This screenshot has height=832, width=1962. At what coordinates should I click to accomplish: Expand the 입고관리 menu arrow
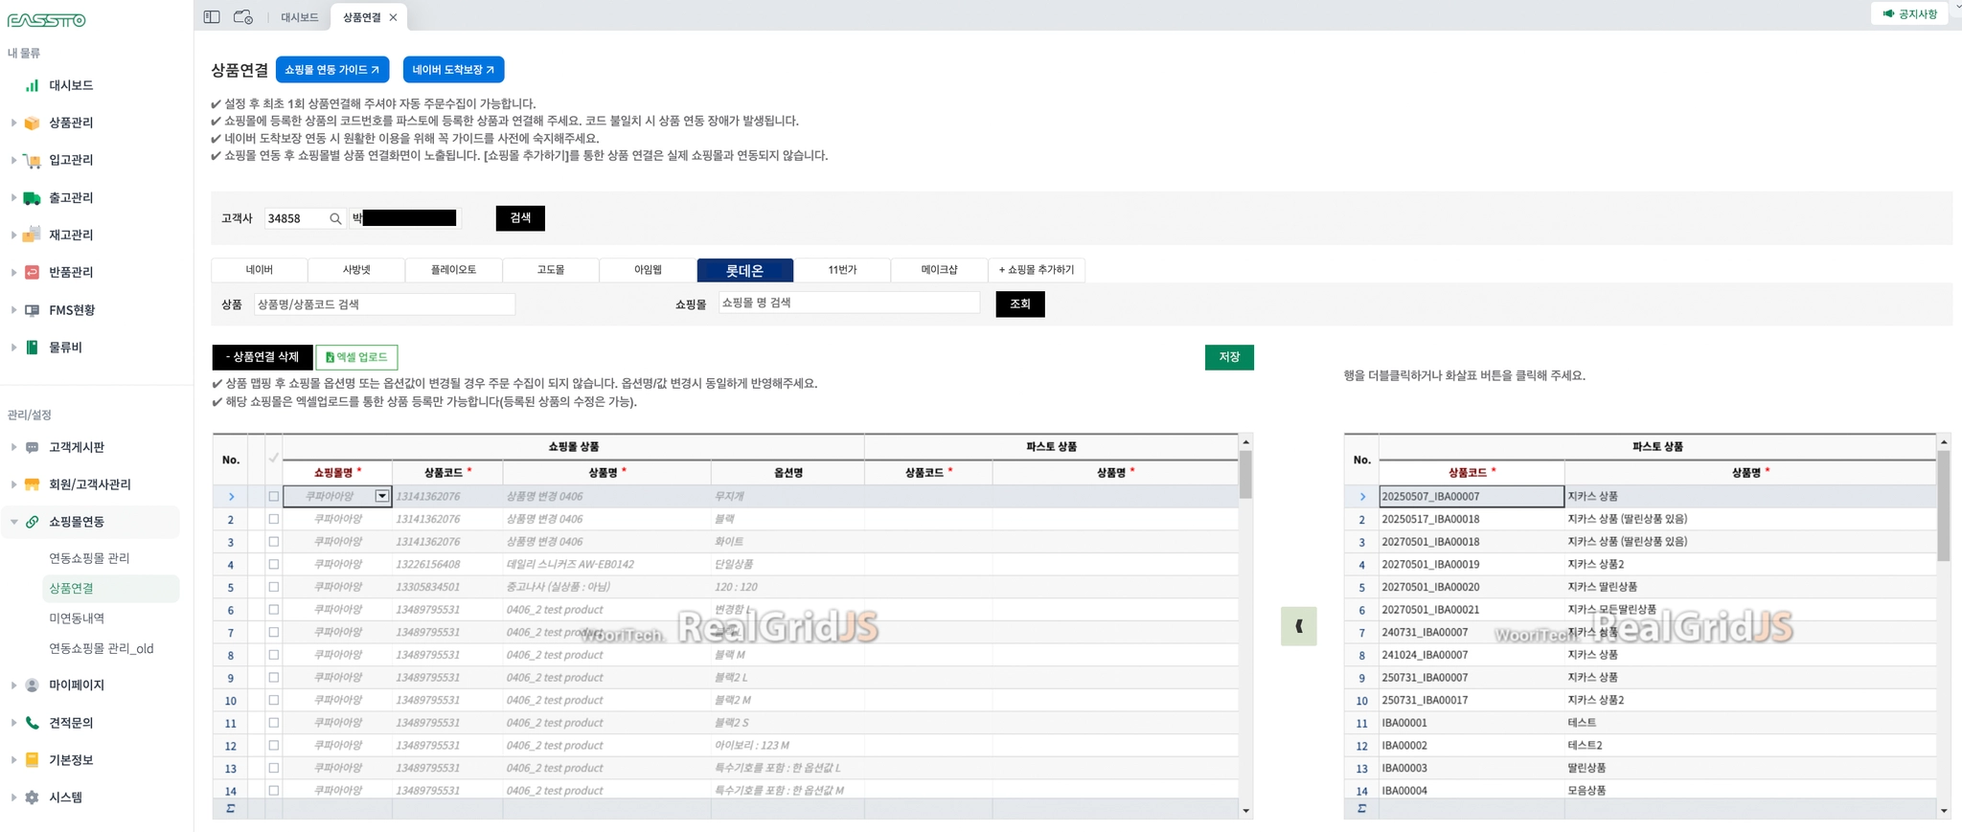13,160
